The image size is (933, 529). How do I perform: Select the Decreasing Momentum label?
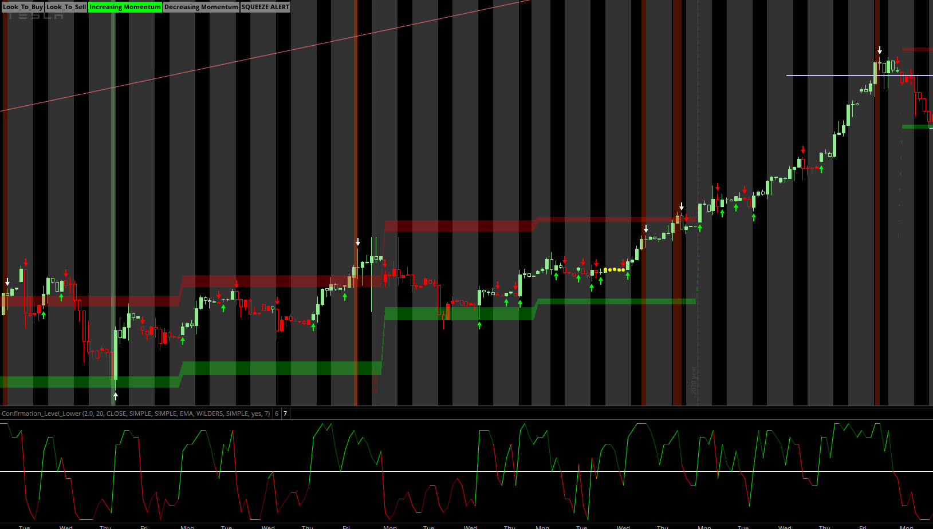[201, 7]
